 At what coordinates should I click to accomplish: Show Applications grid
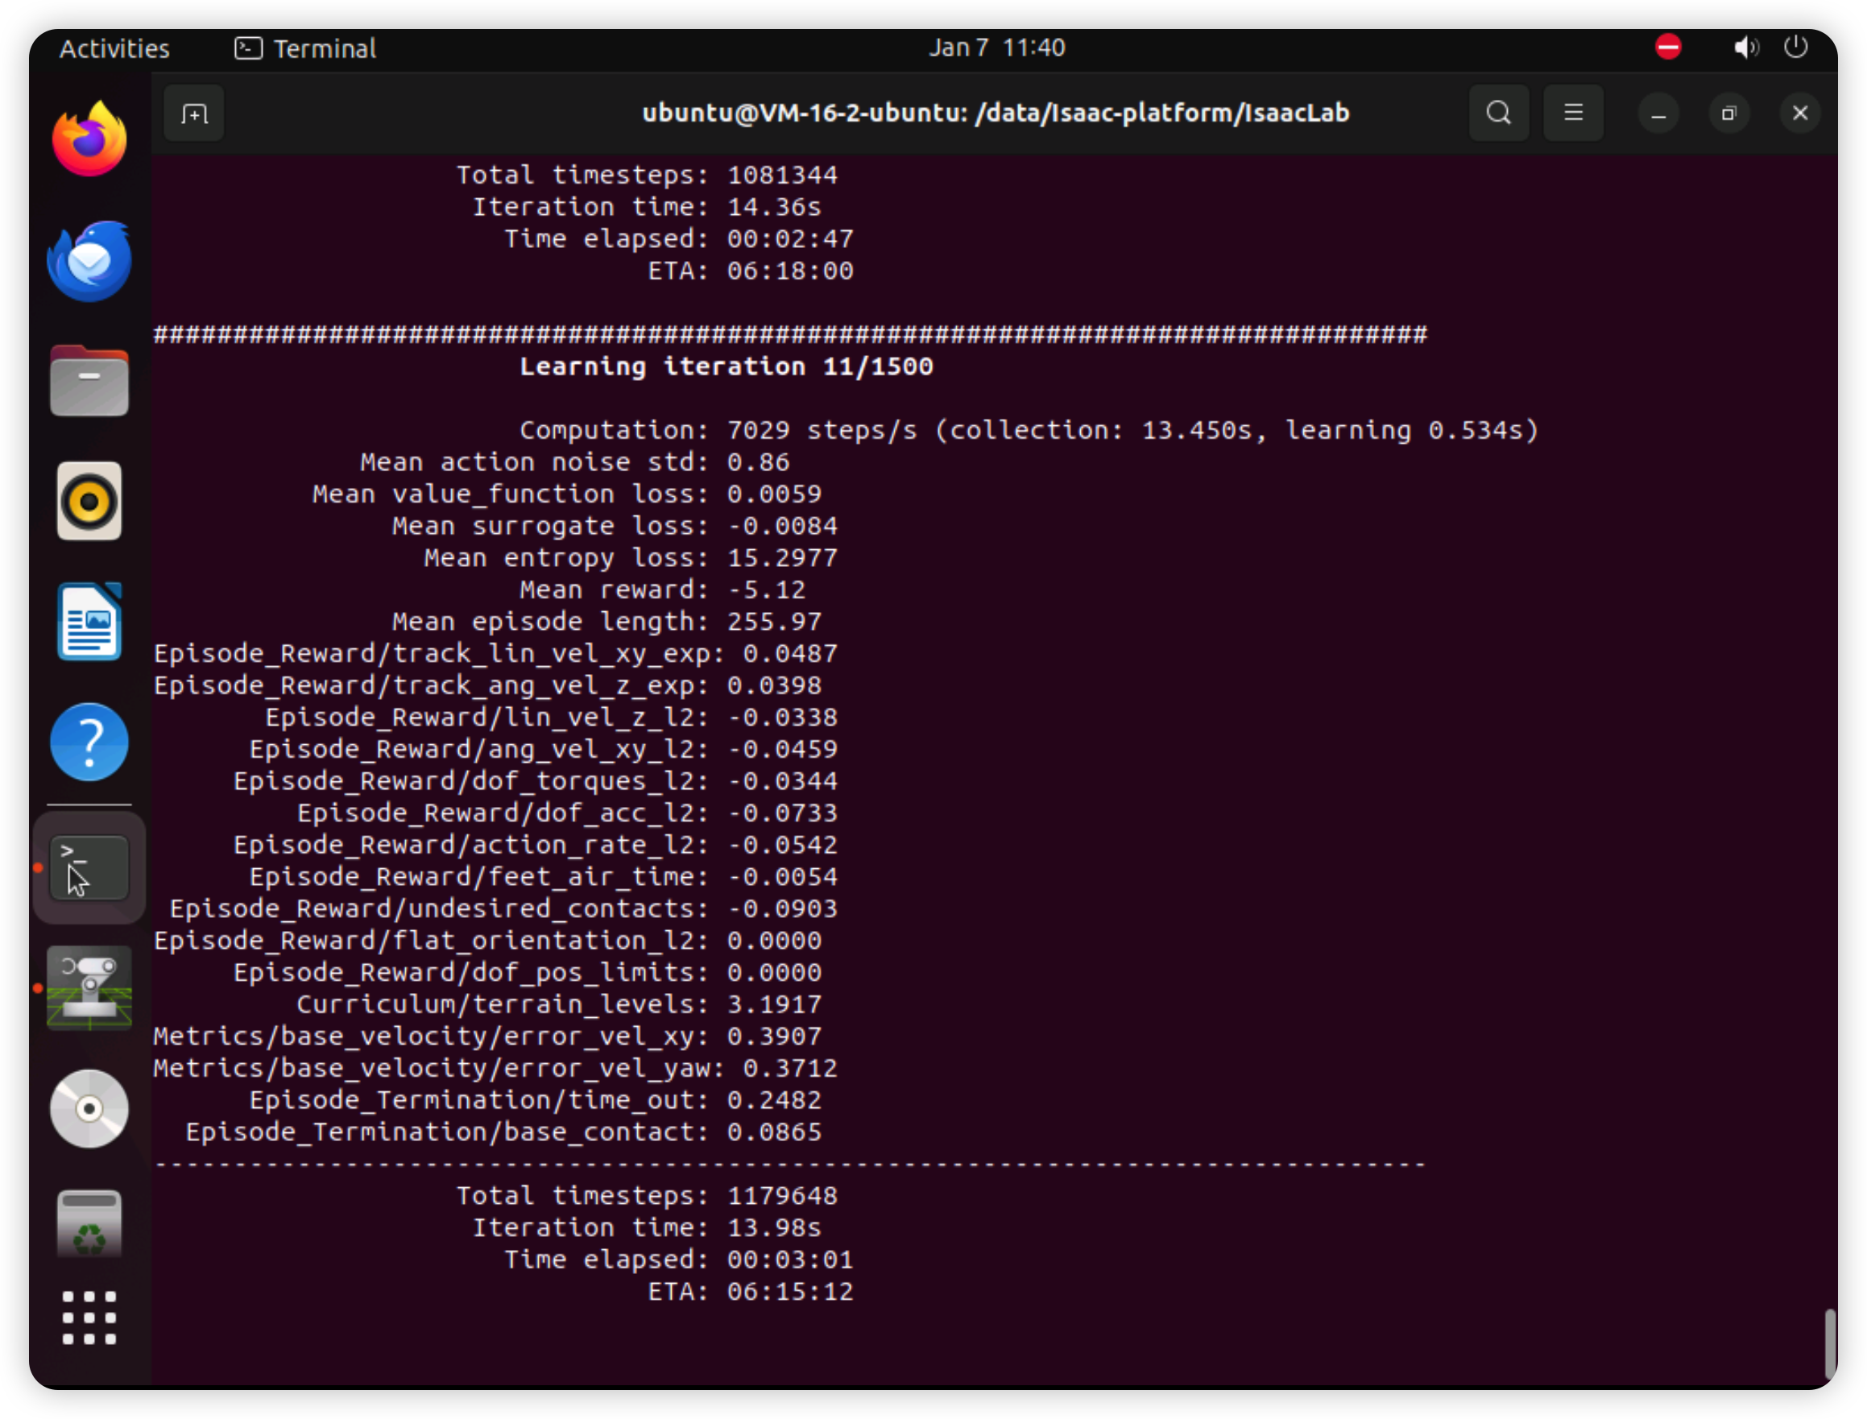pyautogui.click(x=89, y=1318)
